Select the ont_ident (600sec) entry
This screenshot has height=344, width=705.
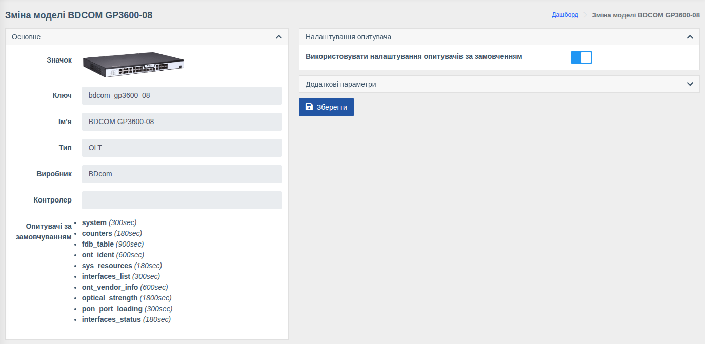(113, 255)
